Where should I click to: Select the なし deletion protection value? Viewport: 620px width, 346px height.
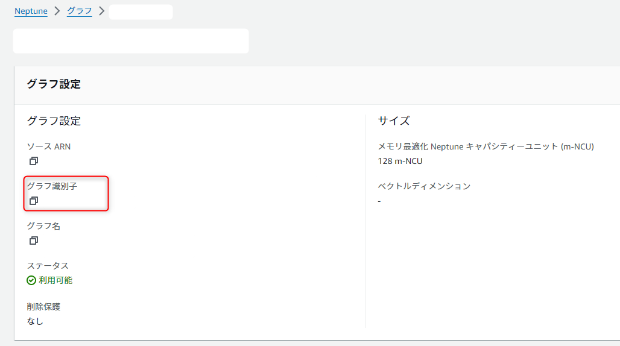[x=35, y=321]
